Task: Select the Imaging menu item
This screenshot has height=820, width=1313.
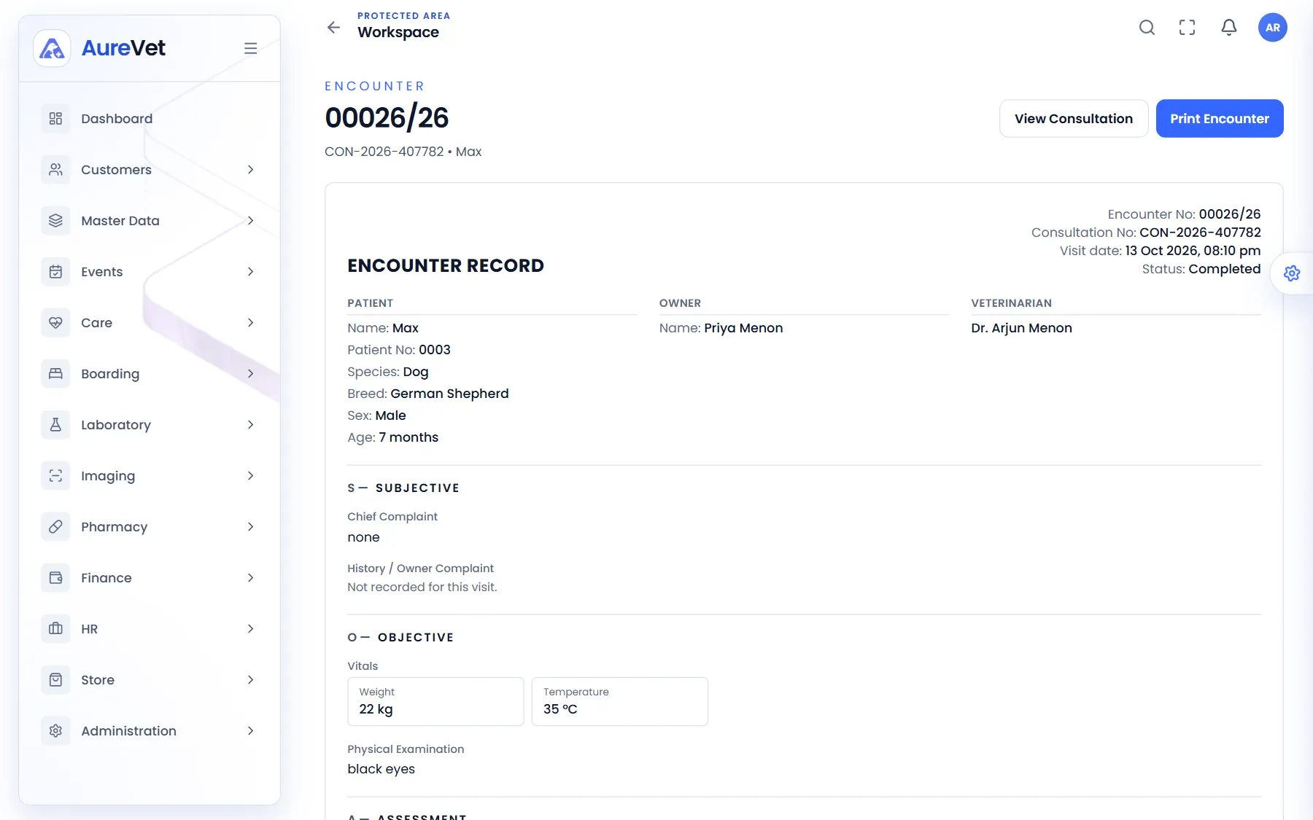Action: pyautogui.click(x=150, y=476)
